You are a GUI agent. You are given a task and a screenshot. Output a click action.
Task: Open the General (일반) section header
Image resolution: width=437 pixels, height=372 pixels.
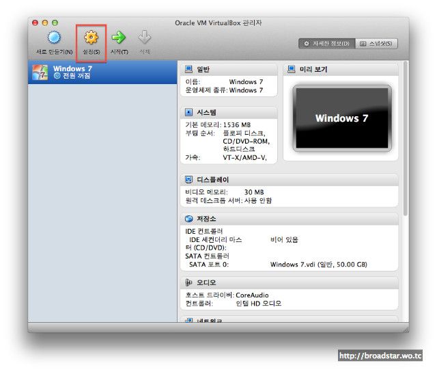229,69
